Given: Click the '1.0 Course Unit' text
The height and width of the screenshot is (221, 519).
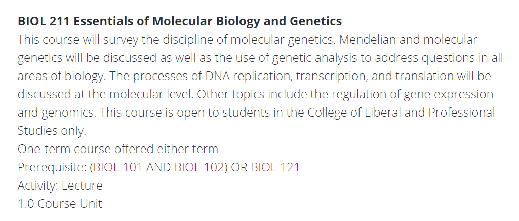Looking at the screenshot, I should (60, 203).
